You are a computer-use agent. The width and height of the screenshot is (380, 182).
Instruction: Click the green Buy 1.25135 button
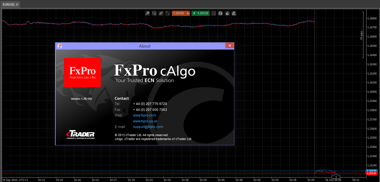tap(200, 13)
